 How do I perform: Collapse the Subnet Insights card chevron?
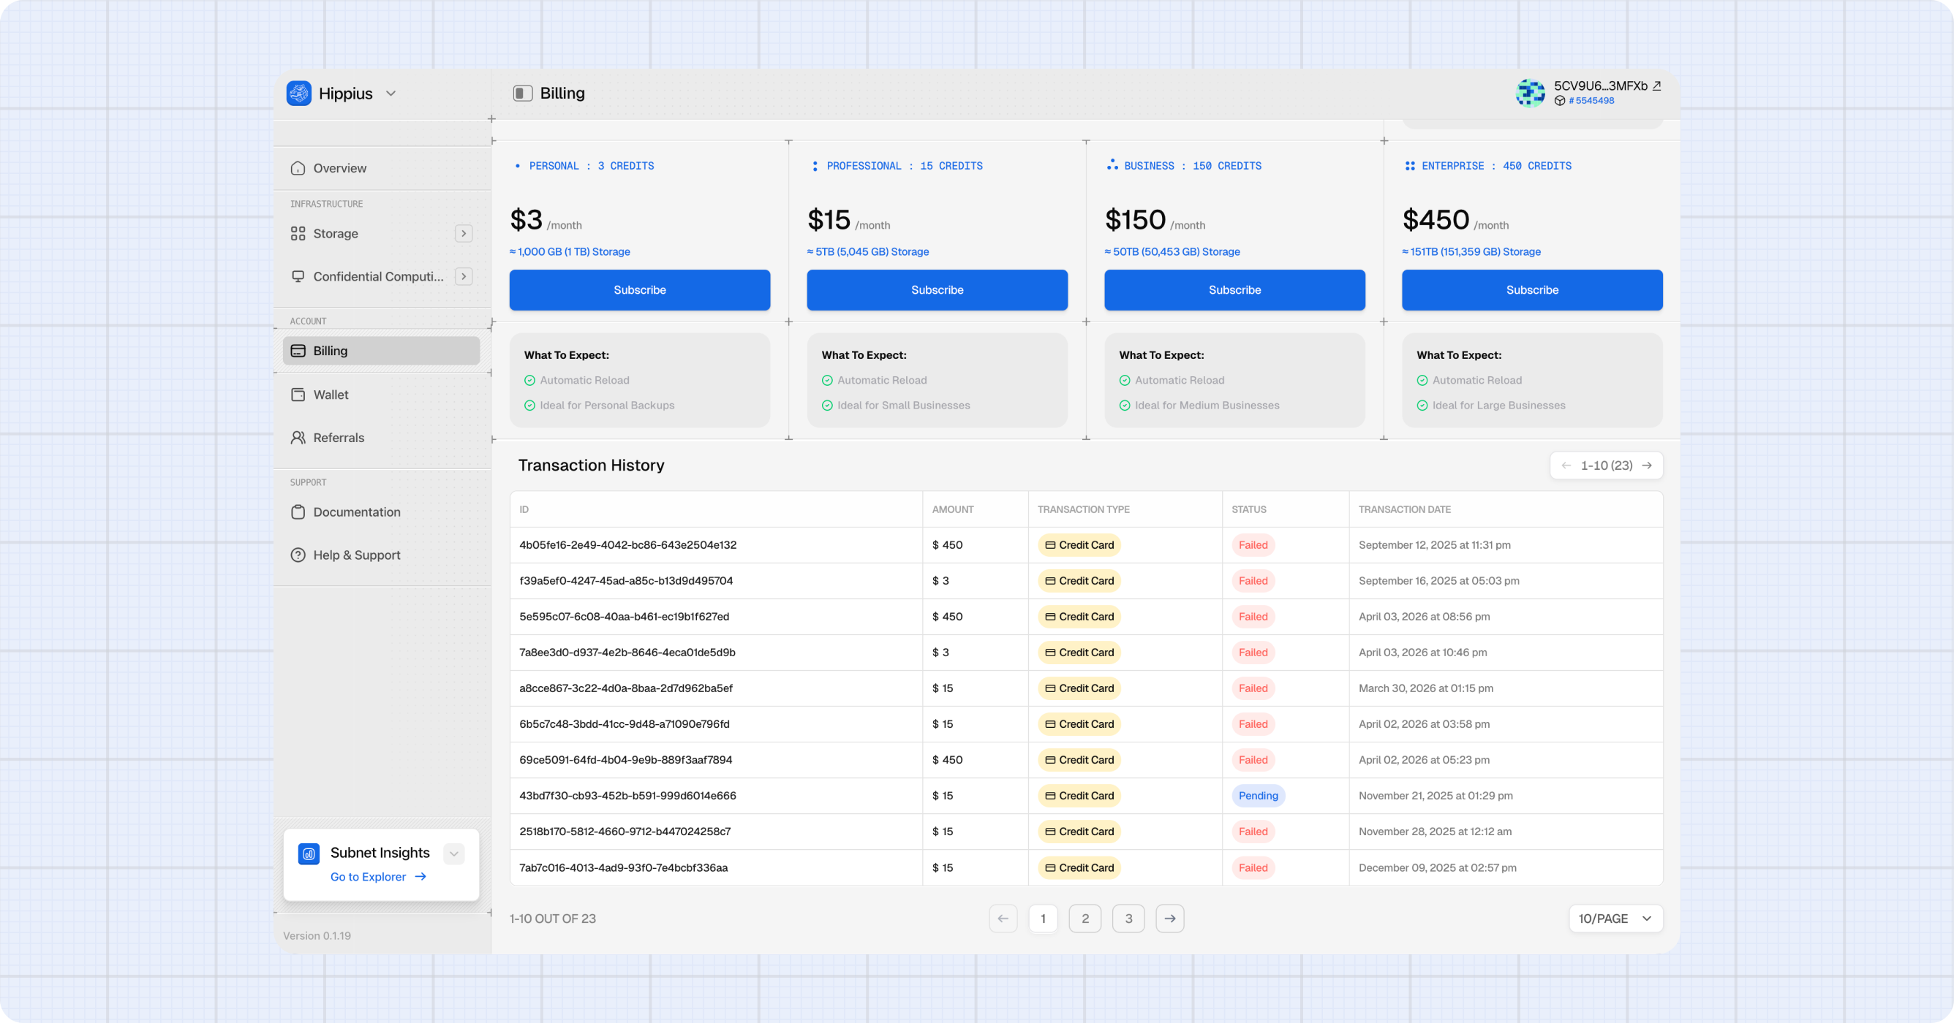[x=453, y=854]
